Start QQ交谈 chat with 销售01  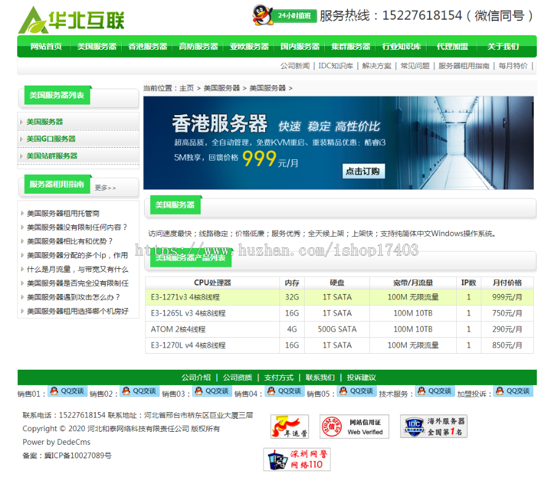(66, 391)
